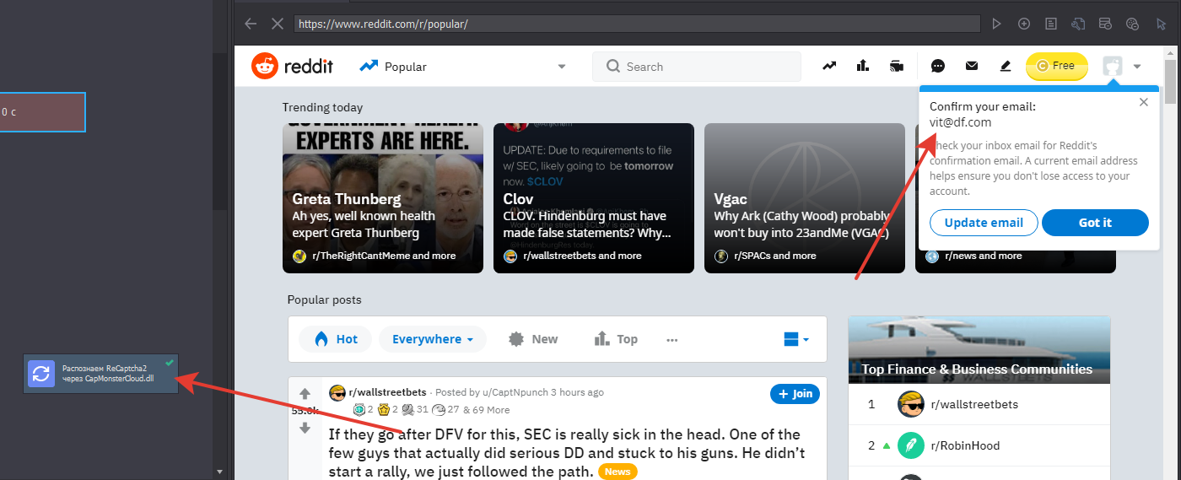This screenshot has width=1181, height=480.
Task: Click the Update email button
Action: click(x=984, y=223)
